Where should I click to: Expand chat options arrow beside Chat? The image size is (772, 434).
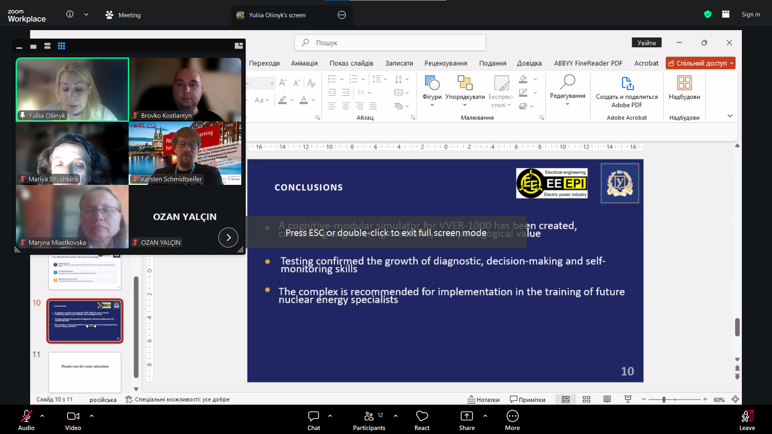tap(330, 416)
